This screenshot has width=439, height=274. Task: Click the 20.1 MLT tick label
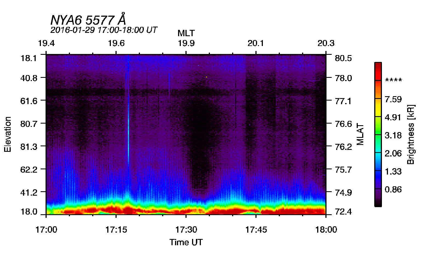tap(256, 43)
